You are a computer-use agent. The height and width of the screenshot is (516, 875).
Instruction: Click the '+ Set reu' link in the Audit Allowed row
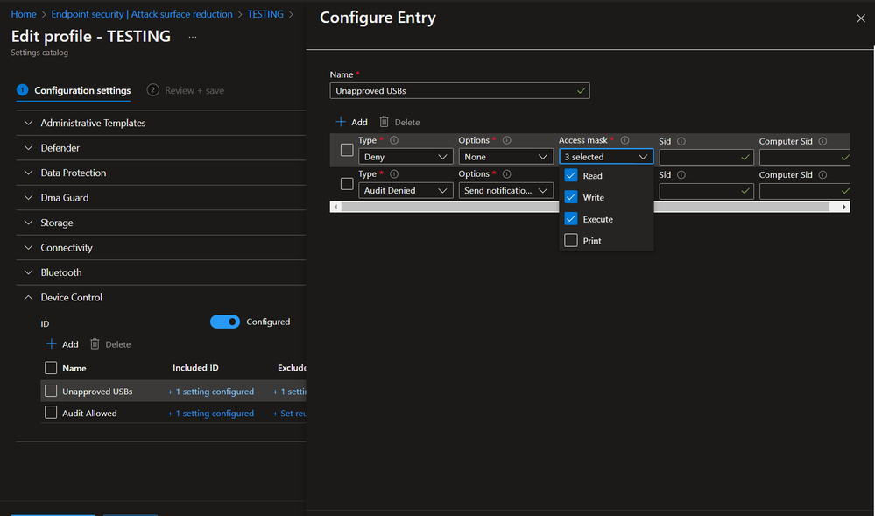289,414
